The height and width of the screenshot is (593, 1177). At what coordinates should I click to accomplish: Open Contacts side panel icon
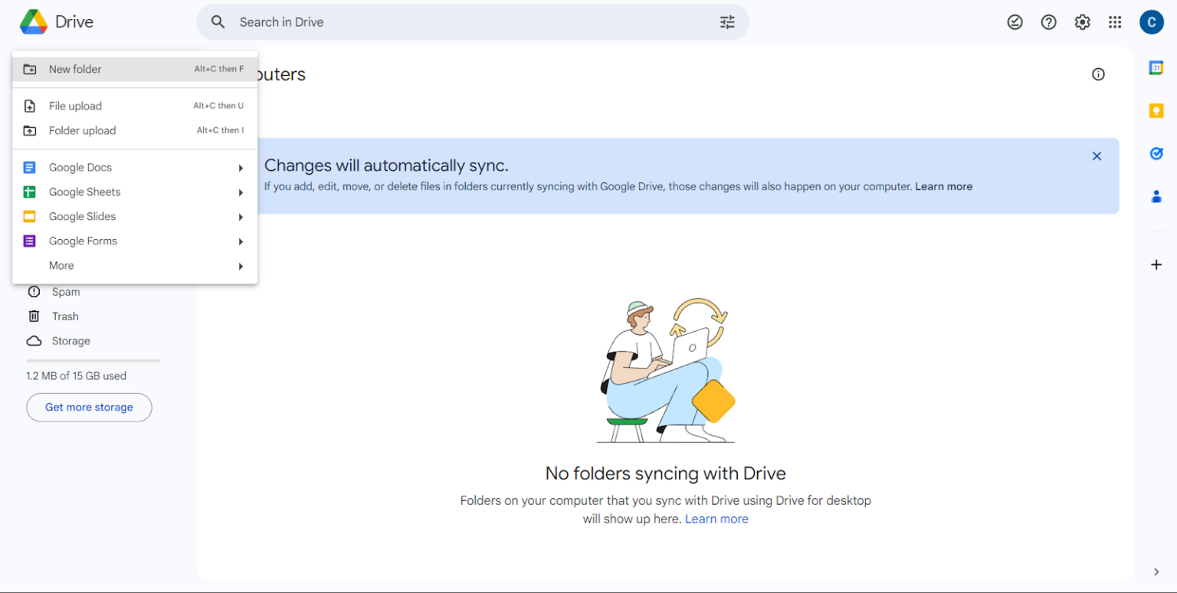point(1156,197)
